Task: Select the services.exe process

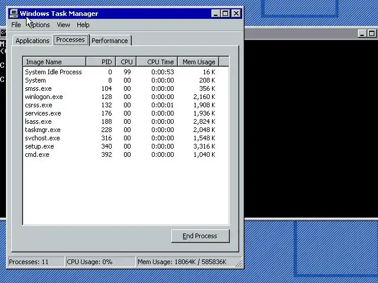Action: [43, 113]
